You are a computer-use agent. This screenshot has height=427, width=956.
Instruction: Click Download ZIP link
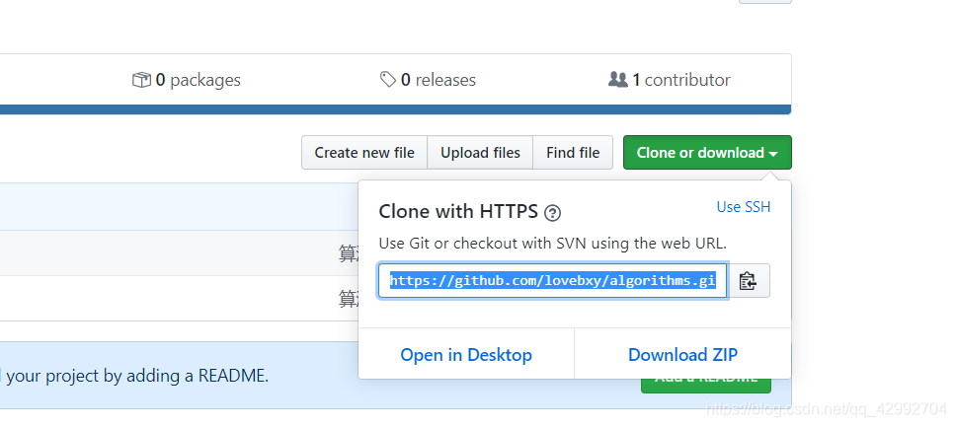pyautogui.click(x=682, y=354)
